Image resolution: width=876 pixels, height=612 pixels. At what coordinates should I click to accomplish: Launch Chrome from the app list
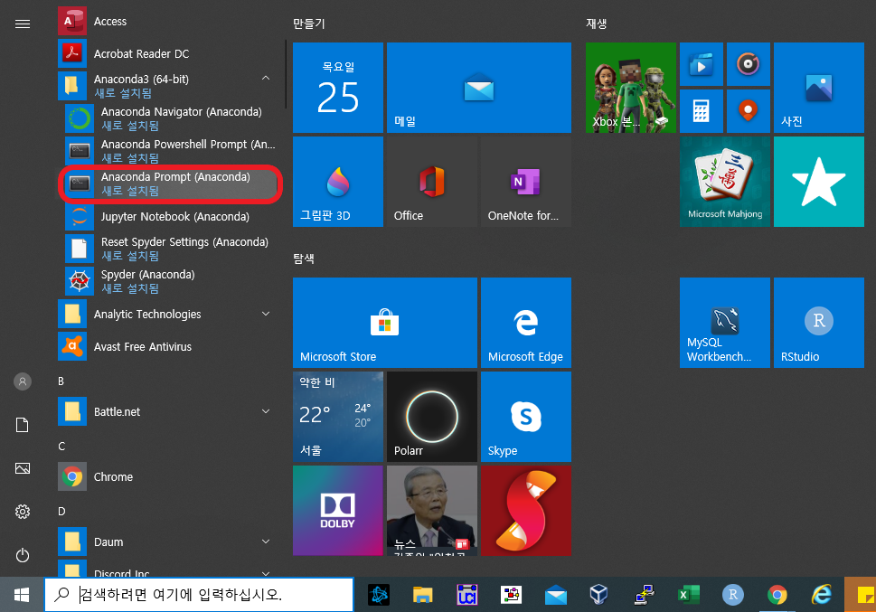tap(167, 476)
